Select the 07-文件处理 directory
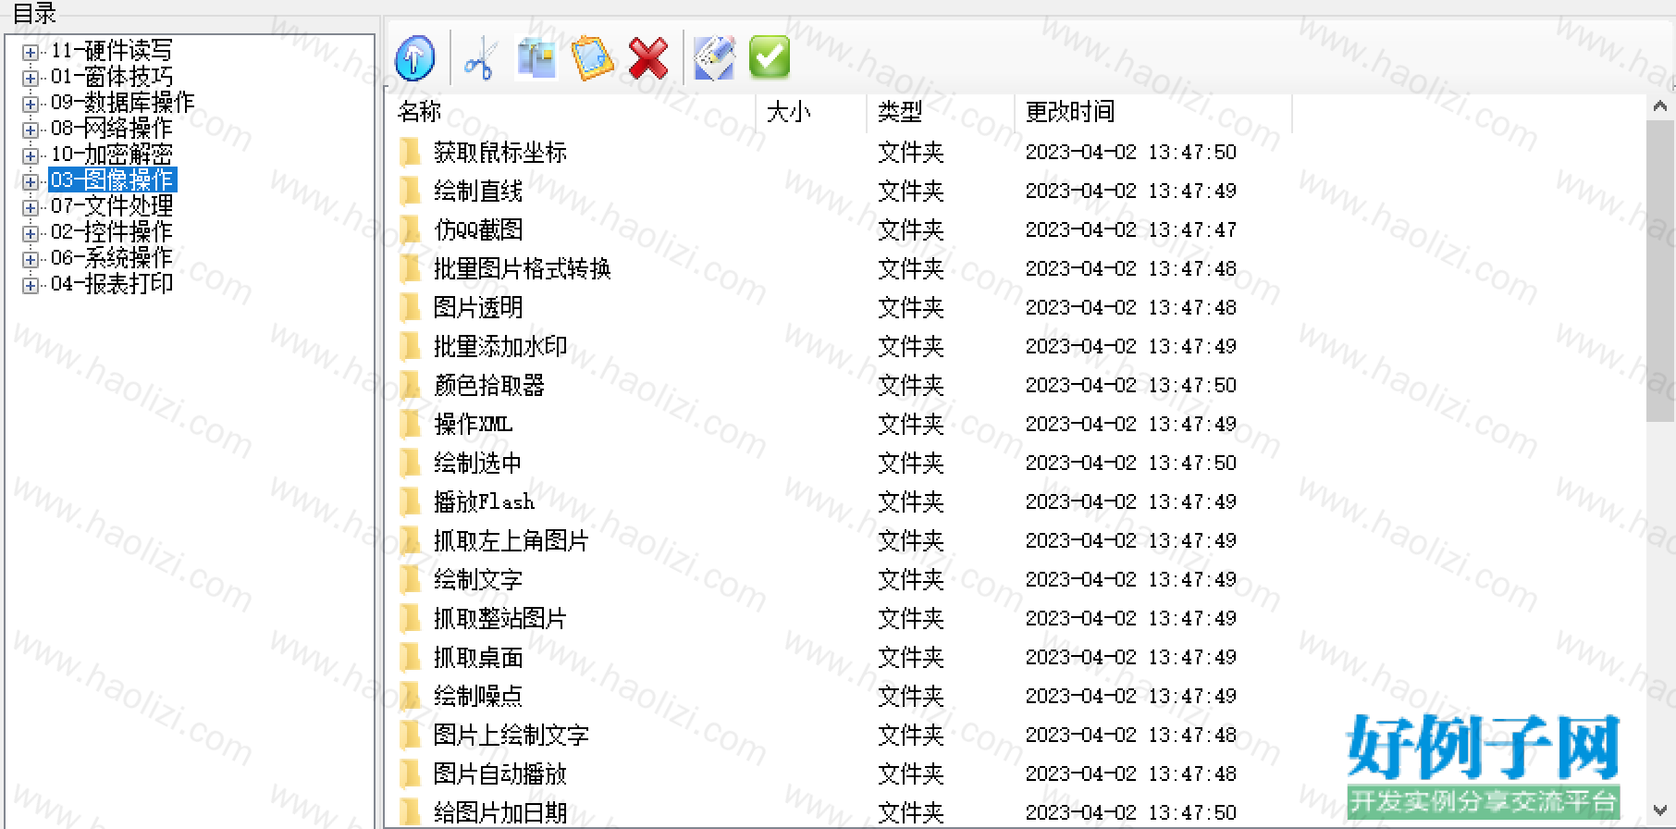The image size is (1676, 829). coord(112,206)
